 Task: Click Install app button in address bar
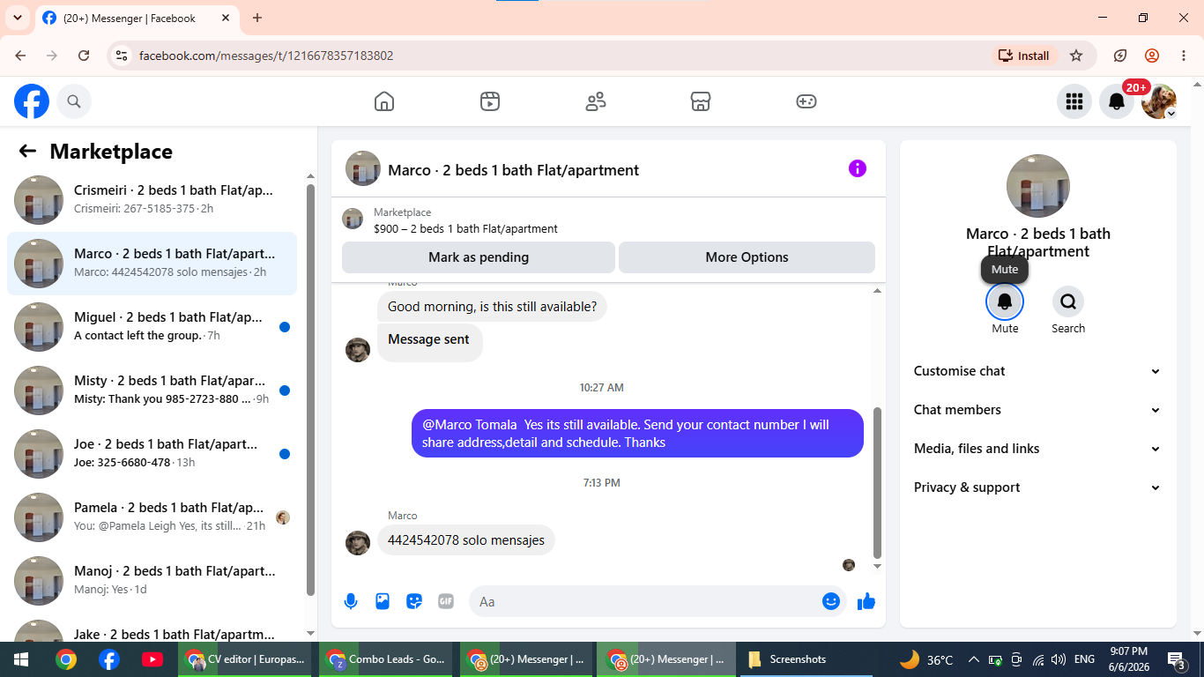coord(1024,56)
